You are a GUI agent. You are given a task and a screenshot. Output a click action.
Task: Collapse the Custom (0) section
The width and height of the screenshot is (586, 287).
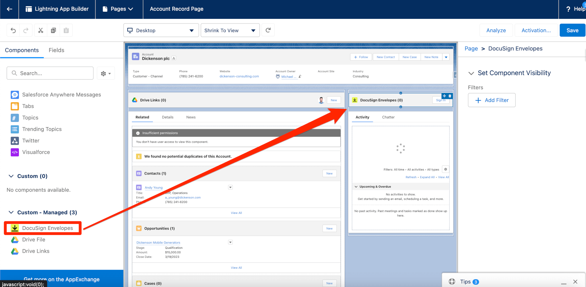click(x=11, y=176)
